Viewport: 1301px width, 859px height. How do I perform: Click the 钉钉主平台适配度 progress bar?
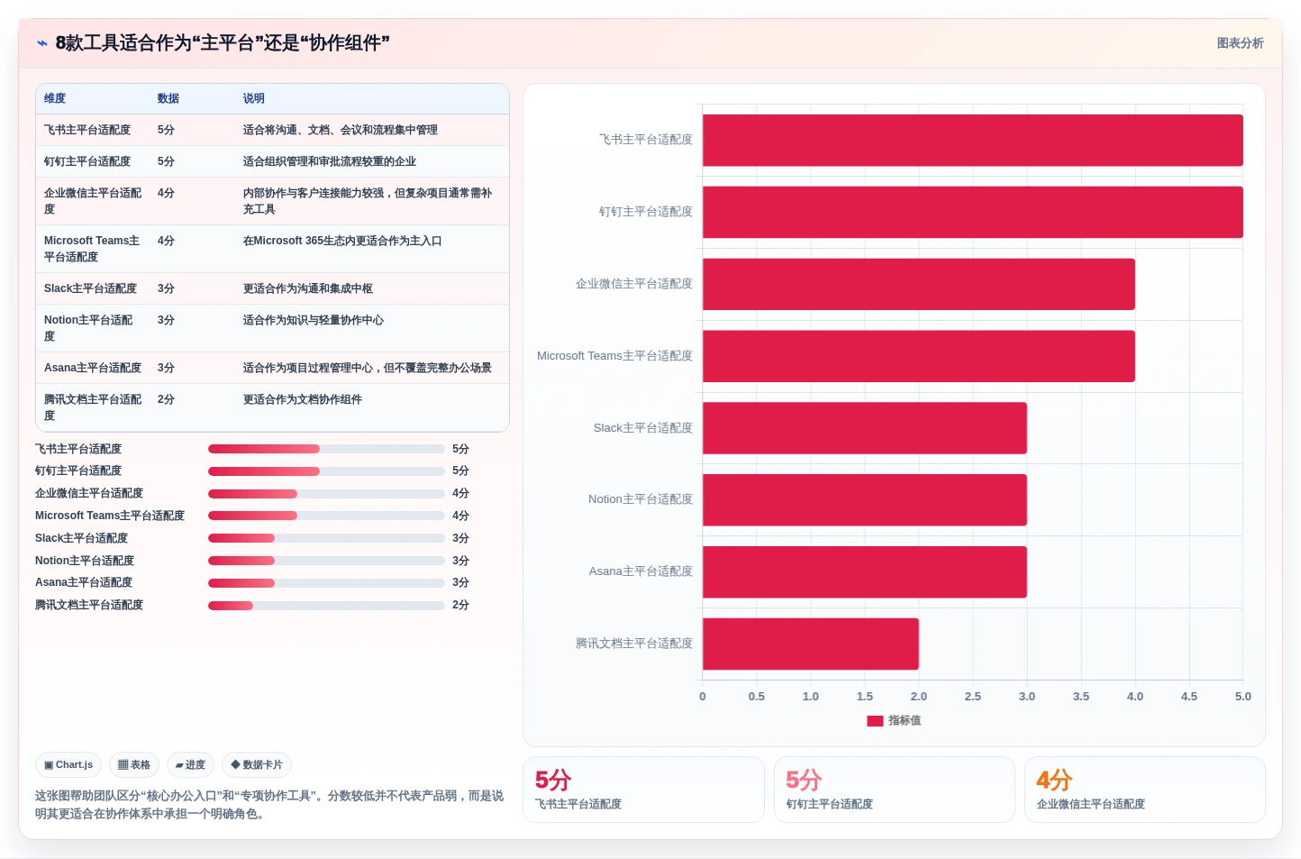tap(326, 471)
